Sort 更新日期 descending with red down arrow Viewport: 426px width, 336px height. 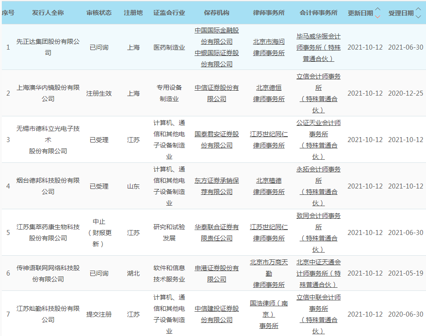(x=378, y=16)
